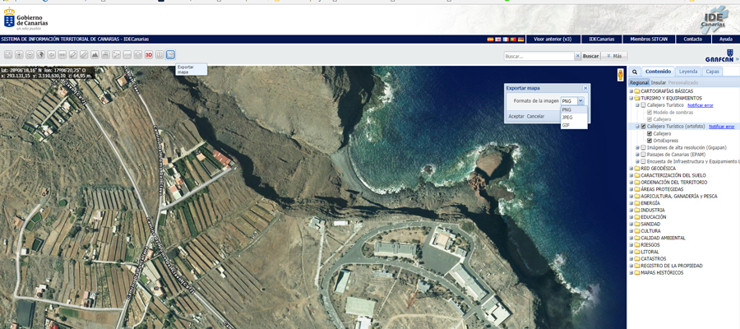Switch language with the English flag
Screen dimensions: 740x329
point(498,39)
